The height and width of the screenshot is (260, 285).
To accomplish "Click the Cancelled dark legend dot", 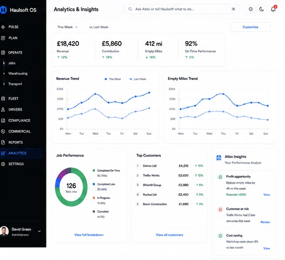I will (x=94, y=211).
